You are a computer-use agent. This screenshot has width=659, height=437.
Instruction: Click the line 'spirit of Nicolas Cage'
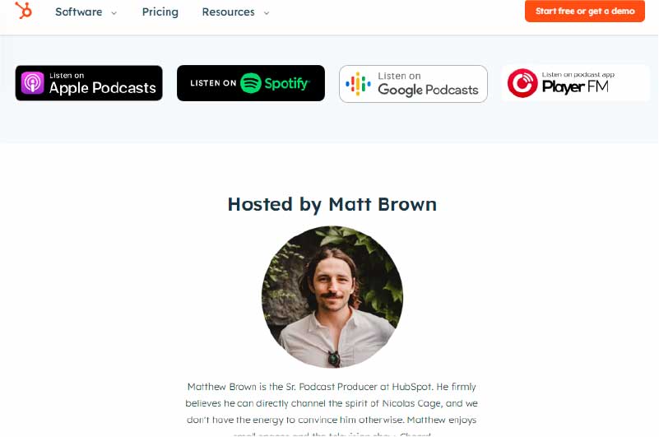tap(393, 403)
